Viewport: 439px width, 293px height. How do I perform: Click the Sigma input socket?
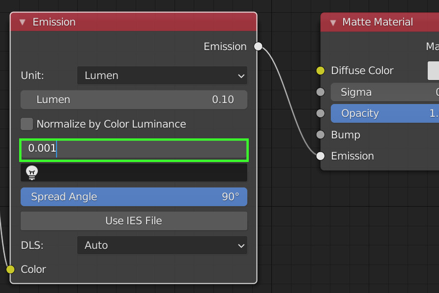(x=321, y=92)
